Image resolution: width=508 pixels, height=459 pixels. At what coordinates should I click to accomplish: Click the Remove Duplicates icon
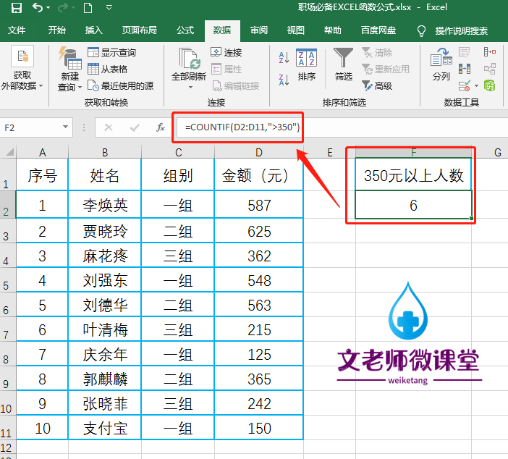coord(465,69)
